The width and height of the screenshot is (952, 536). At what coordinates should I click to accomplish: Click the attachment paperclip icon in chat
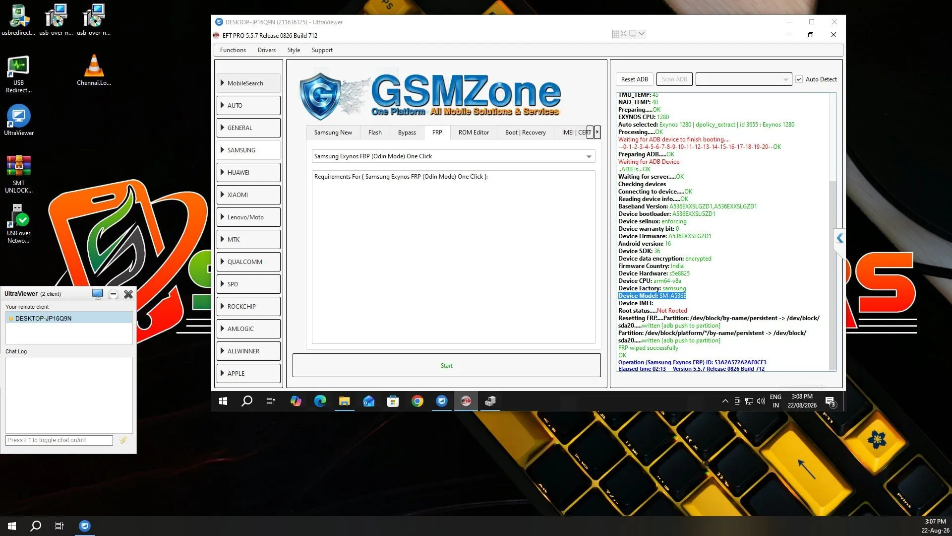(x=123, y=440)
